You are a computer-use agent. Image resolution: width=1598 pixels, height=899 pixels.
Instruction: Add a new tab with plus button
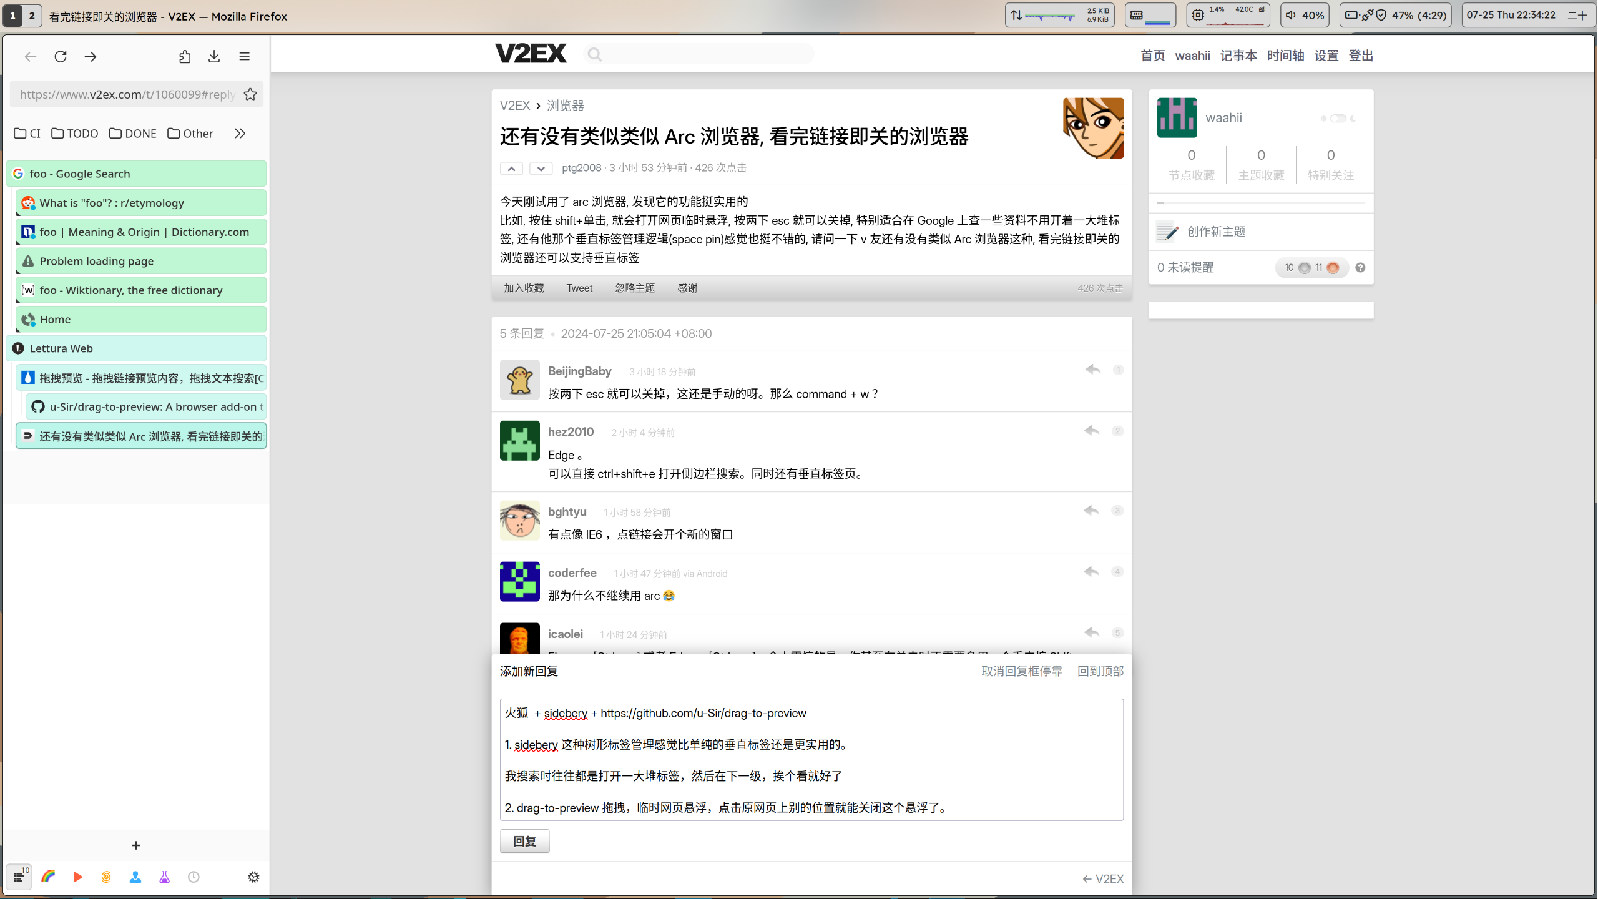click(136, 845)
